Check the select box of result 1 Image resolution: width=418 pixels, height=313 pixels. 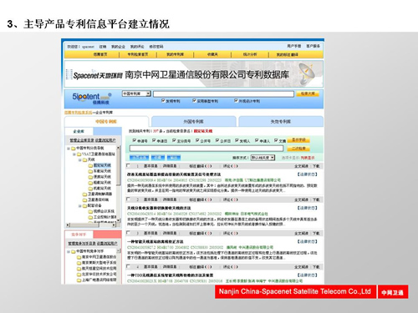tap(128, 165)
